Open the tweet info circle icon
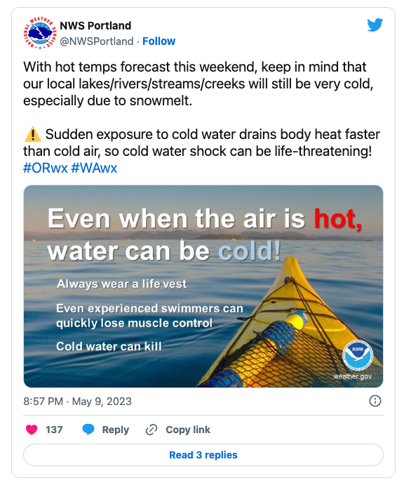 pyautogui.click(x=375, y=401)
